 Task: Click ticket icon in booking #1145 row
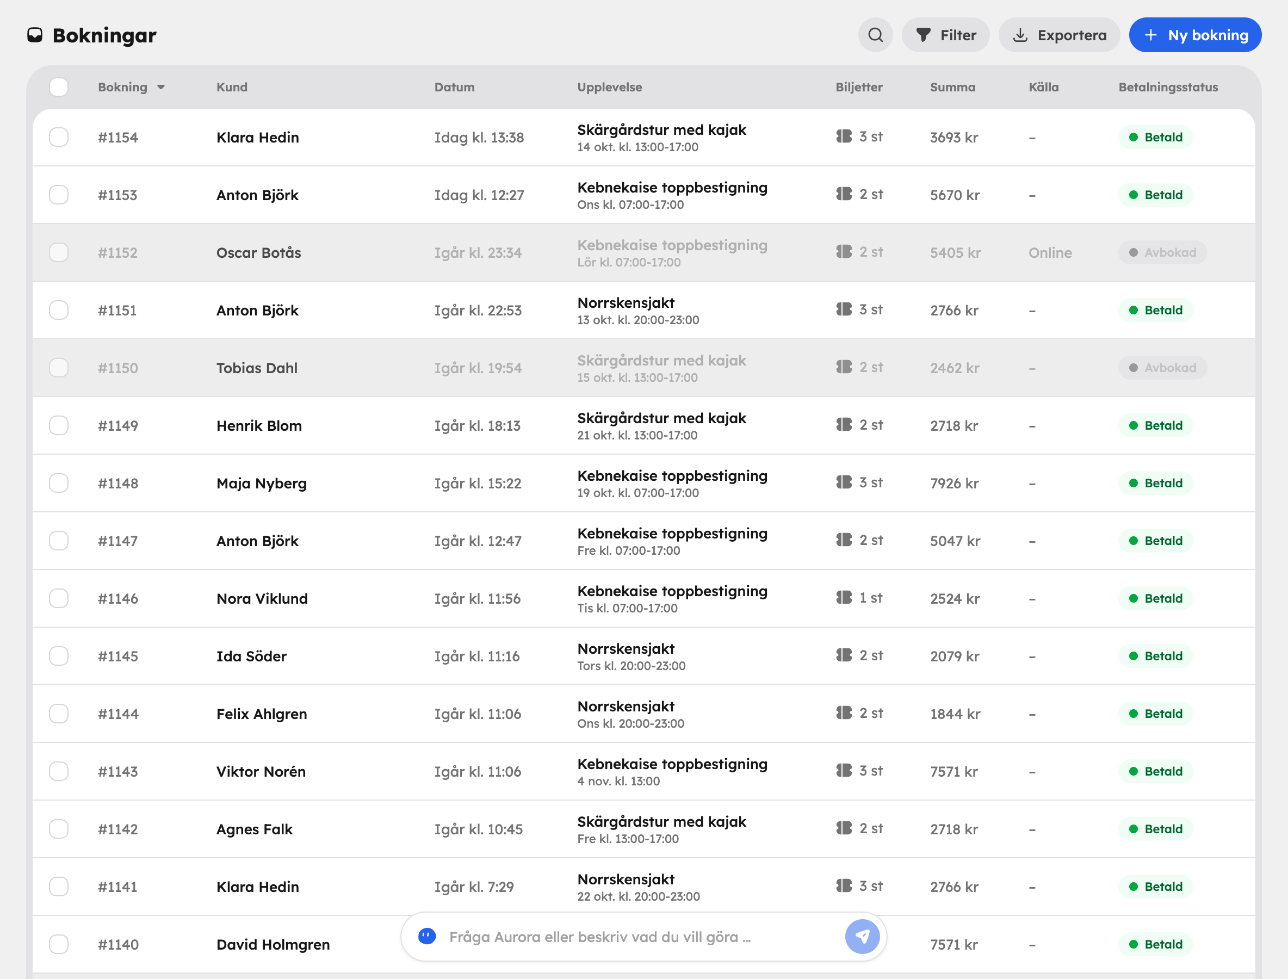pos(844,655)
